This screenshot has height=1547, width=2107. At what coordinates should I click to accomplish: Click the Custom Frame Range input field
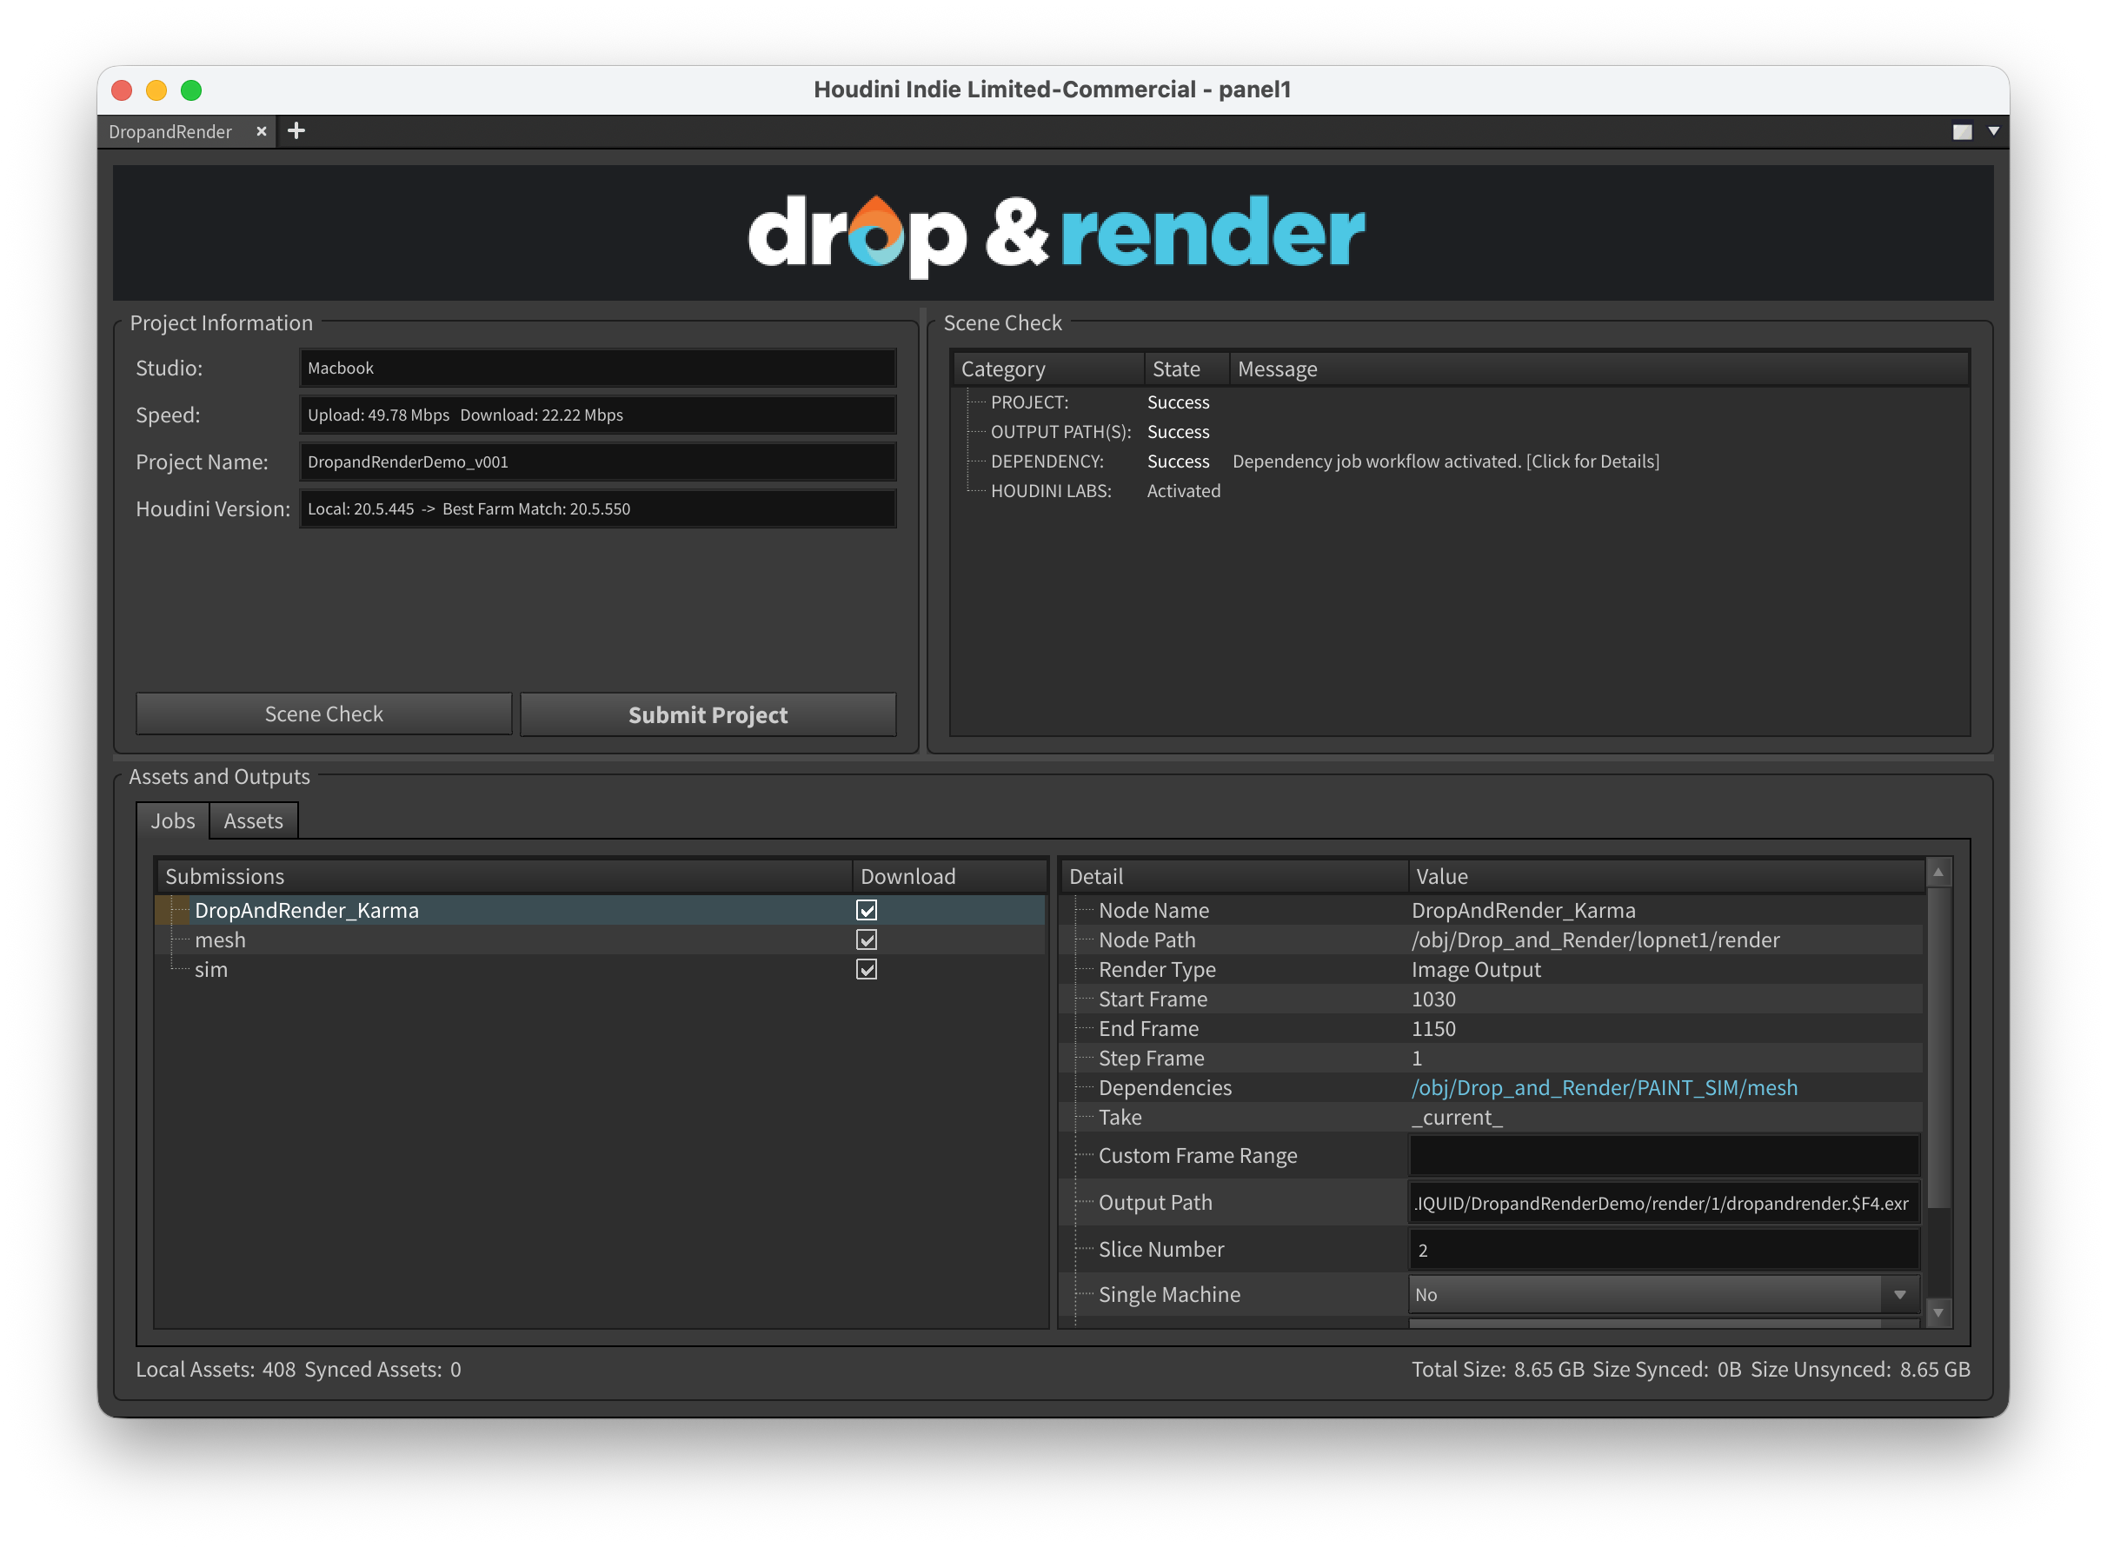(1662, 1155)
